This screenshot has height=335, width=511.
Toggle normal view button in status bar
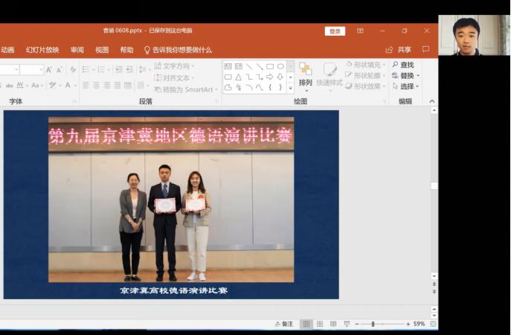pyautogui.click(x=306, y=325)
